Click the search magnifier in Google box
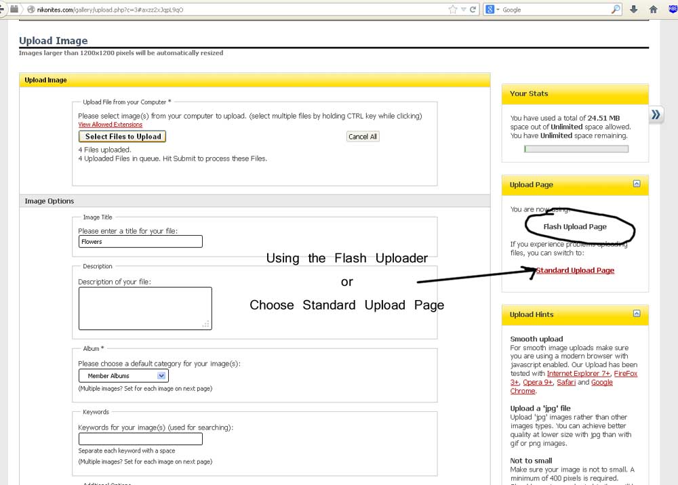 tap(616, 9)
